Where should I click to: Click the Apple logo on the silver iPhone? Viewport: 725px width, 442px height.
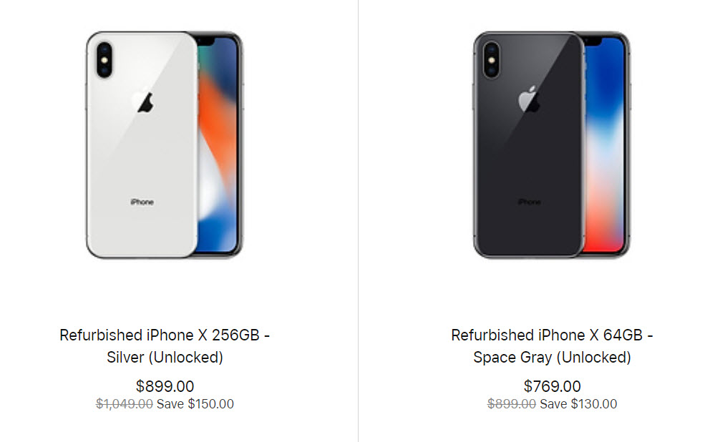pyautogui.click(x=145, y=102)
